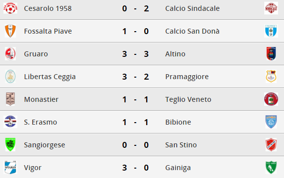The image size is (284, 178).
Task: Click the Pramaggiore yellow shield logo
Action: coord(271,77)
